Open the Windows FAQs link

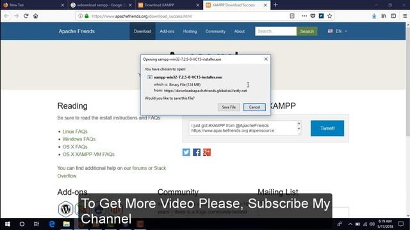[79, 139]
